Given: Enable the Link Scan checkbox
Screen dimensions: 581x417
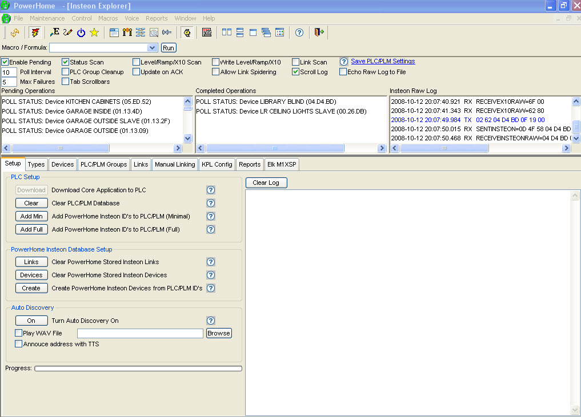Looking at the screenshot, I should coord(296,62).
